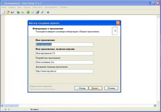The height and width of the screenshot is (112, 161).
Task: Click the horizontal scrollbar right arrow
Action: tap(155, 105)
